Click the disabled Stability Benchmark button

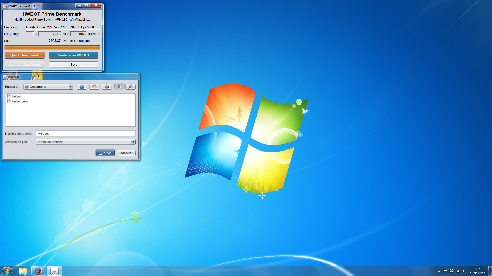pos(25,64)
